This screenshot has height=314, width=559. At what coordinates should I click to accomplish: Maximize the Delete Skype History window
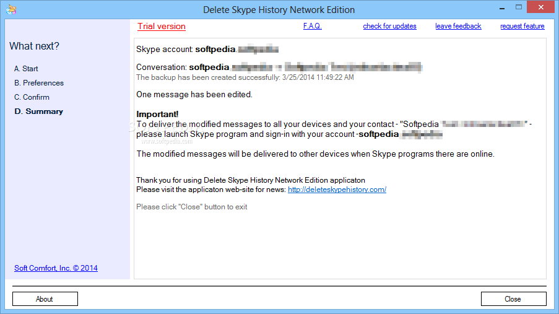point(519,7)
